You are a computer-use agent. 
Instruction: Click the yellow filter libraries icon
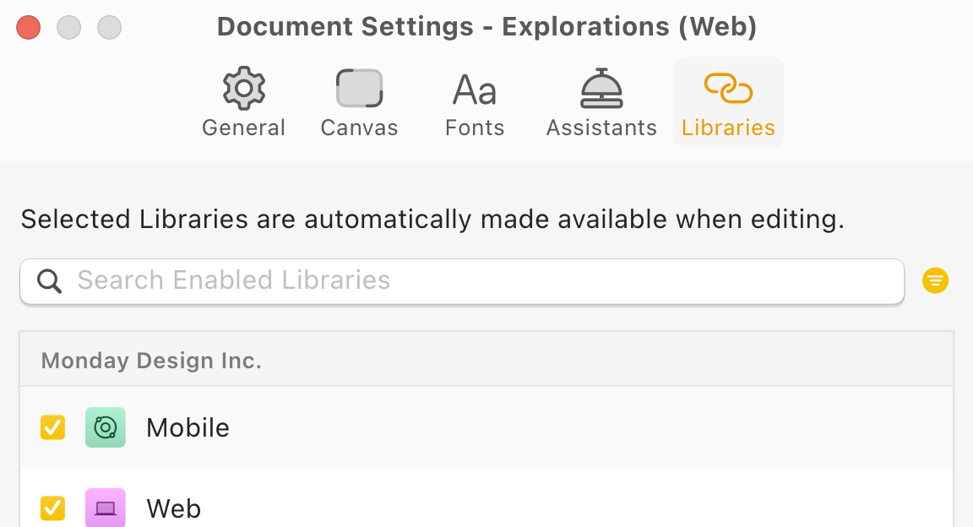(x=935, y=280)
